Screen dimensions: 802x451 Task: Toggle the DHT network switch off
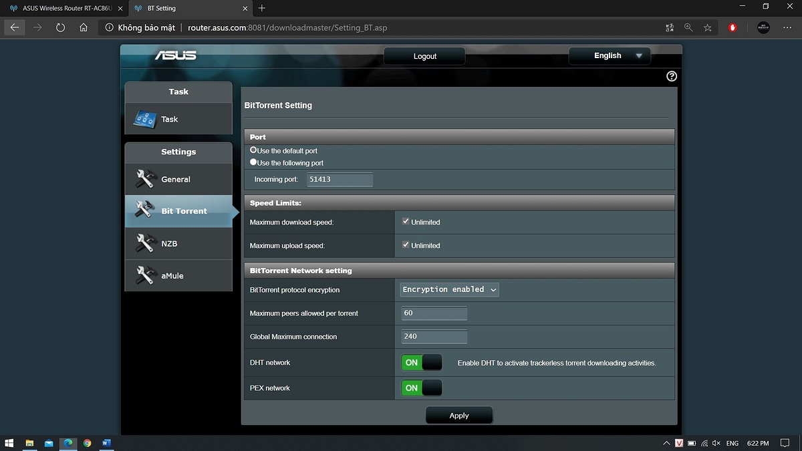tap(422, 363)
